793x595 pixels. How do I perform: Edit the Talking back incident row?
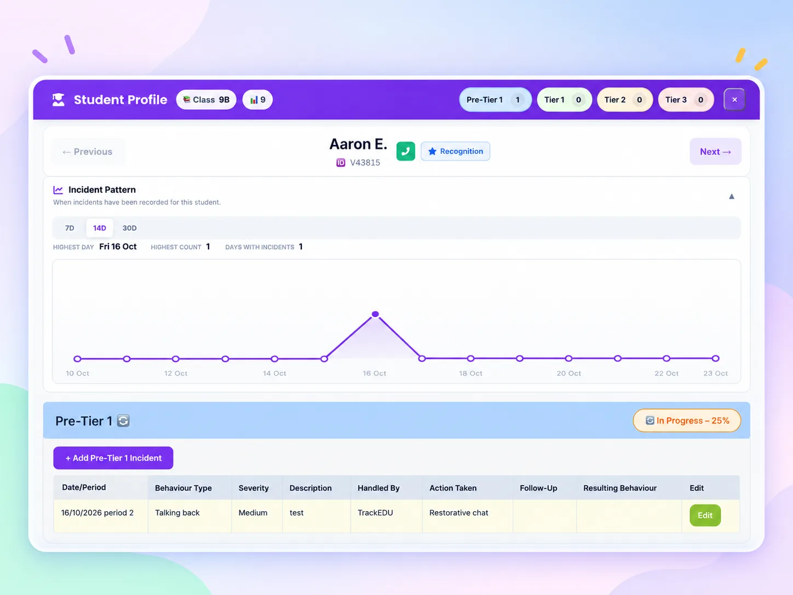click(705, 516)
